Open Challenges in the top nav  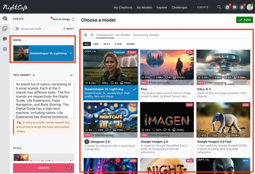pyautogui.click(x=180, y=8)
